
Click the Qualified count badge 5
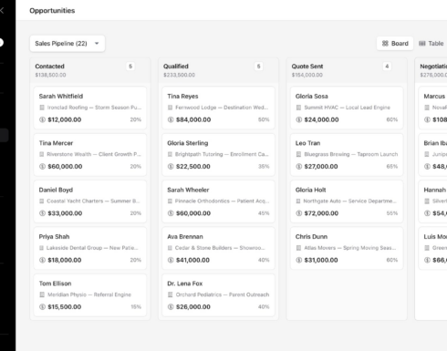point(259,67)
